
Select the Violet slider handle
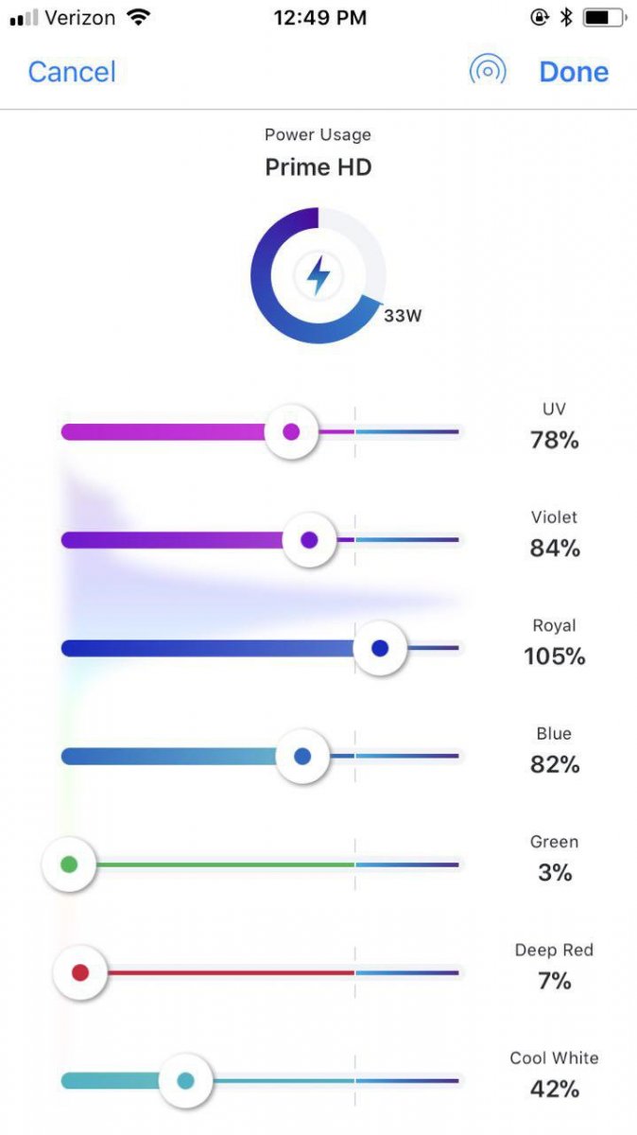pyautogui.click(x=308, y=540)
